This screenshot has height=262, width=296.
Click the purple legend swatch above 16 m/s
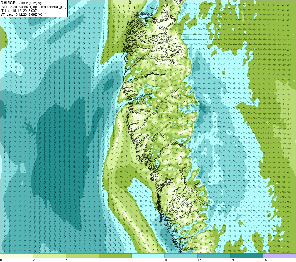tap(279, 256)
